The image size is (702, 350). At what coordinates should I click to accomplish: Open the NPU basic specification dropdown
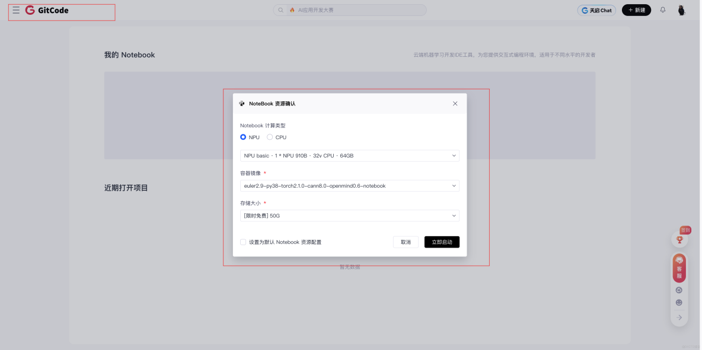tap(349, 155)
